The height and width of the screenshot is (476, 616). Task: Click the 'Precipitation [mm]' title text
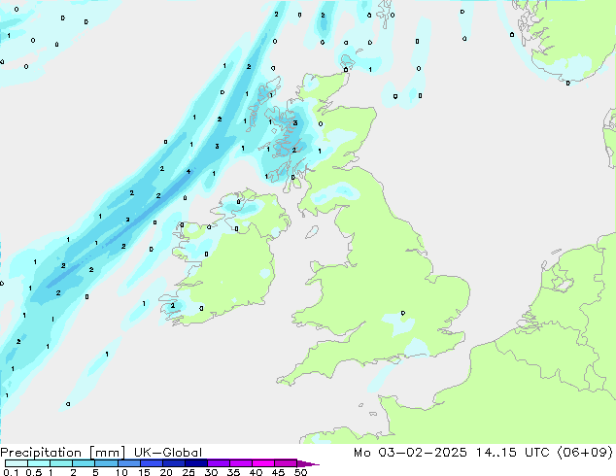coord(63,453)
